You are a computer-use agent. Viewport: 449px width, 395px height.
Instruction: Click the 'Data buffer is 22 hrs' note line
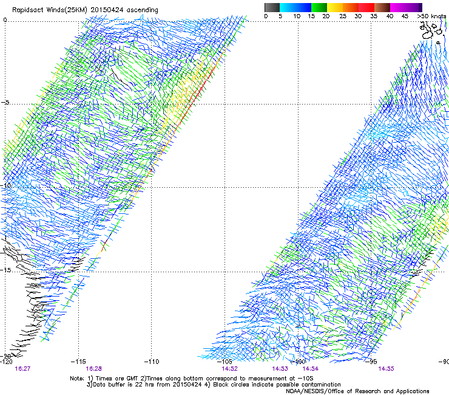214,385
